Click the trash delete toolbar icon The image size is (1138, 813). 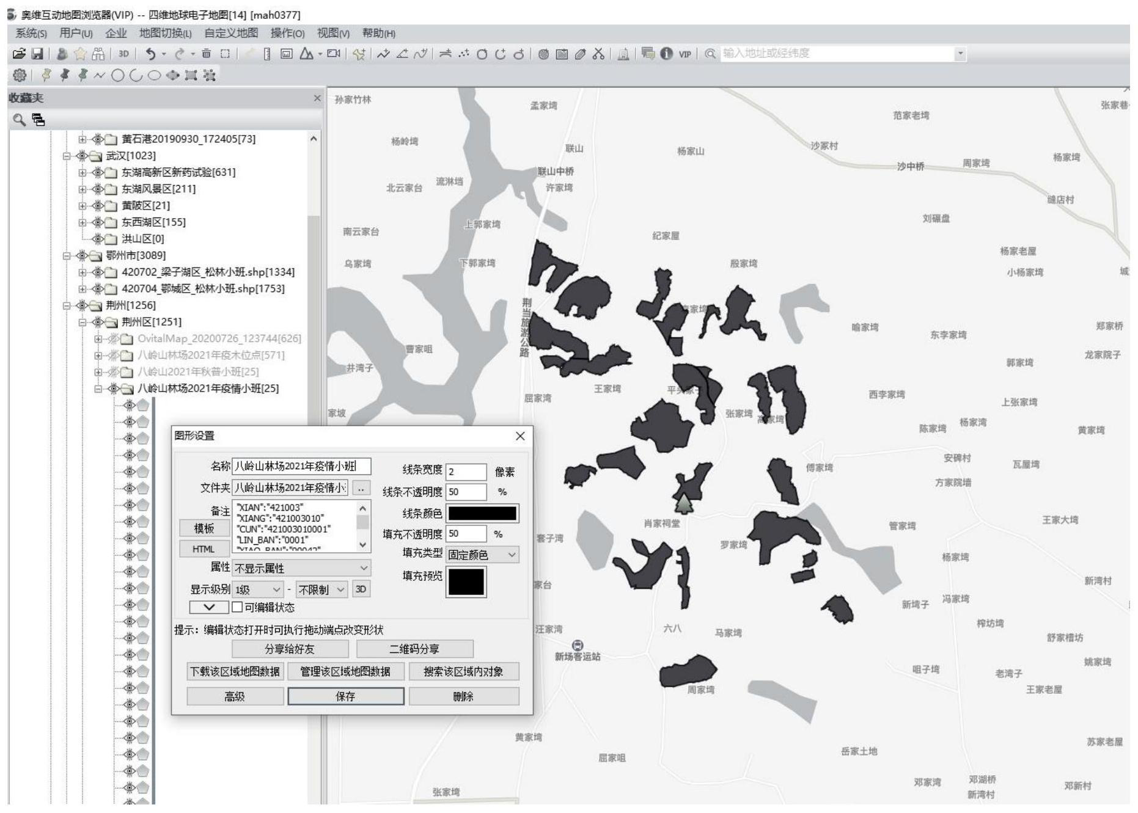tap(207, 54)
